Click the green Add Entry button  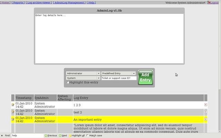tap(145, 77)
